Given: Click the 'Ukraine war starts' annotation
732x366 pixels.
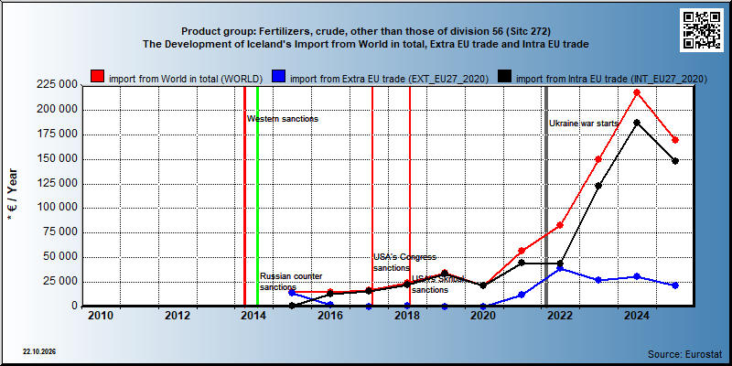Looking at the screenshot, I should (584, 124).
